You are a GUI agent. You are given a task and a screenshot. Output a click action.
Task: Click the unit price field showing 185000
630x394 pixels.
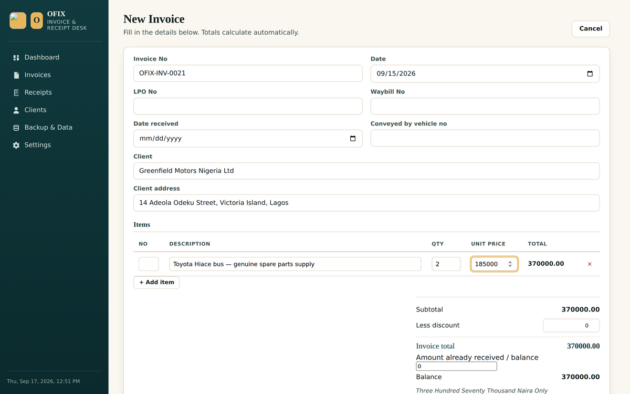click(494, 264)
